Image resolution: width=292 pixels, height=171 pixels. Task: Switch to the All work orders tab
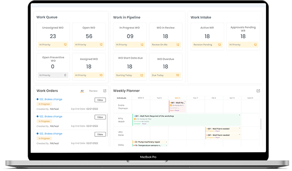[82, 91]
